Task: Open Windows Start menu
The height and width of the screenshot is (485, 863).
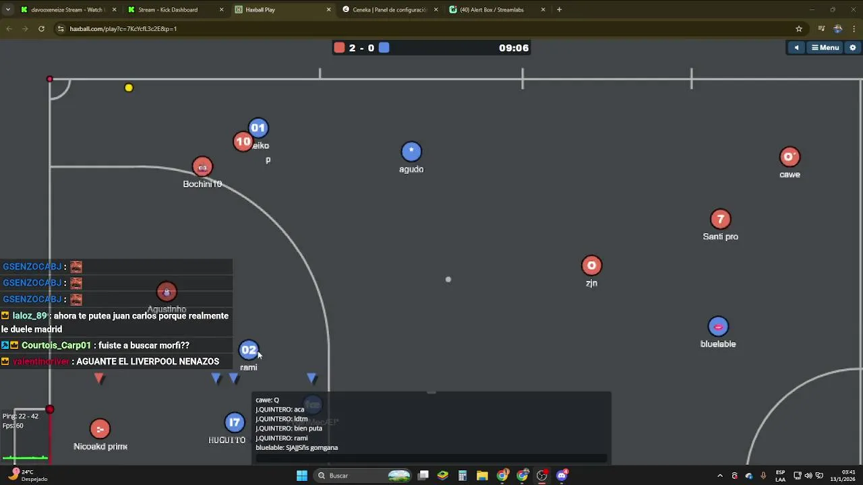Action: [302, 476]
